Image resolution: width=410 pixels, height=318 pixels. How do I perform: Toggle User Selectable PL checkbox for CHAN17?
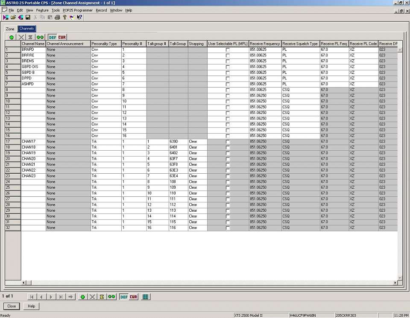pos(228,141)
